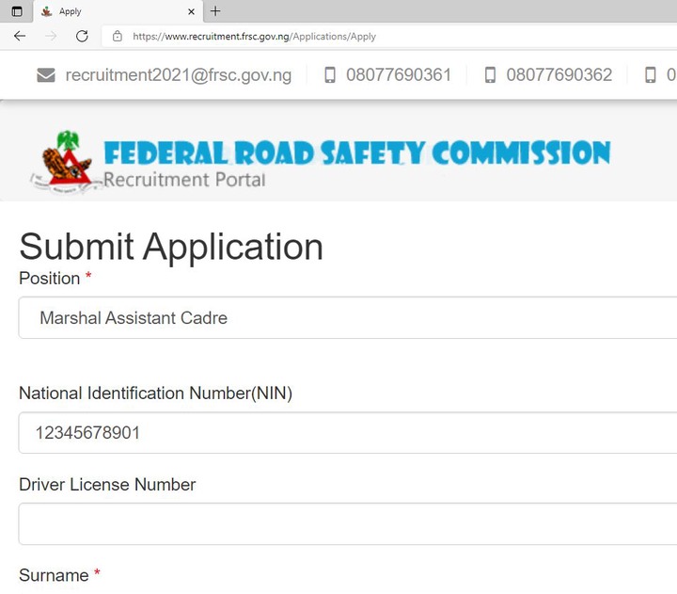
Task: Click the browser back arrow
Action: click(20, 36)
